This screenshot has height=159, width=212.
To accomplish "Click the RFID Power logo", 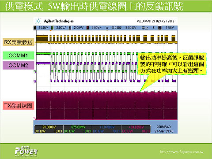I will point(26,152).
